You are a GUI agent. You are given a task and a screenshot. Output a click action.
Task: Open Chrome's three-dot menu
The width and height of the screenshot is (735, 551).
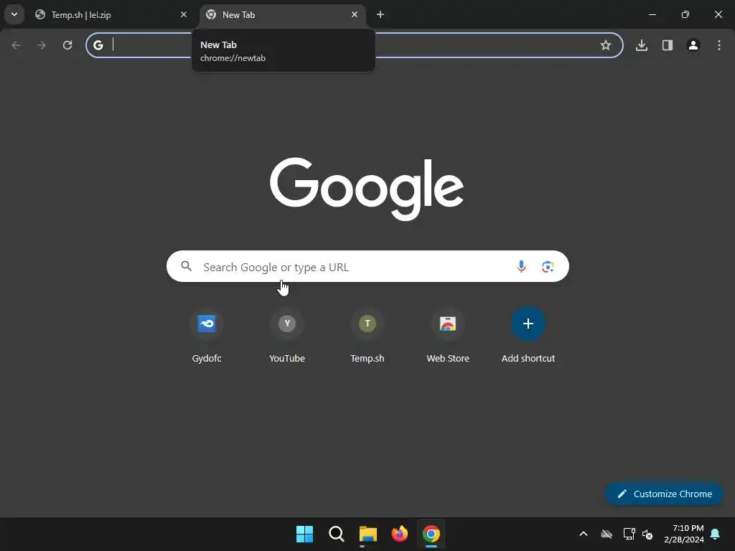[x=719, y=45]
